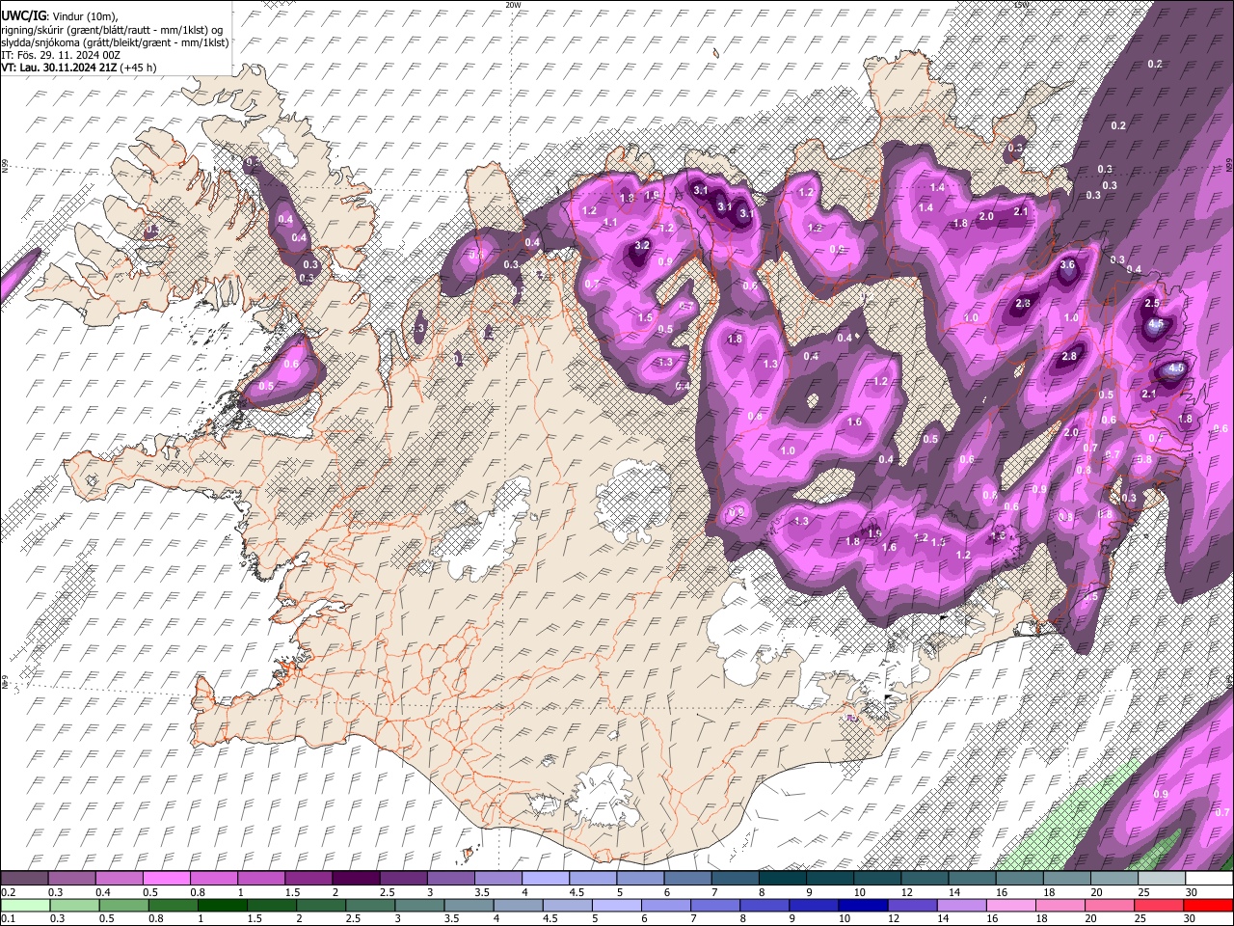The image size is (1234, 926).
Task: Click the "15W" longitude label at the map's top edge
Action: (x=1022, y=5)
